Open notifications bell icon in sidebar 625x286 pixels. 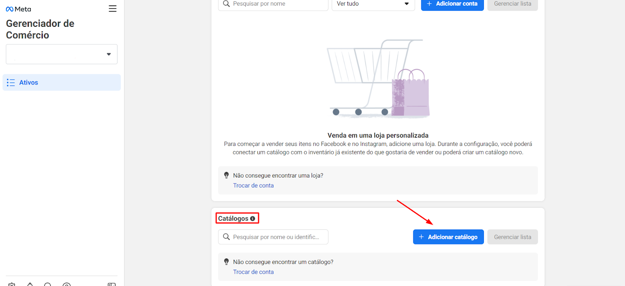tap(30, 285)
